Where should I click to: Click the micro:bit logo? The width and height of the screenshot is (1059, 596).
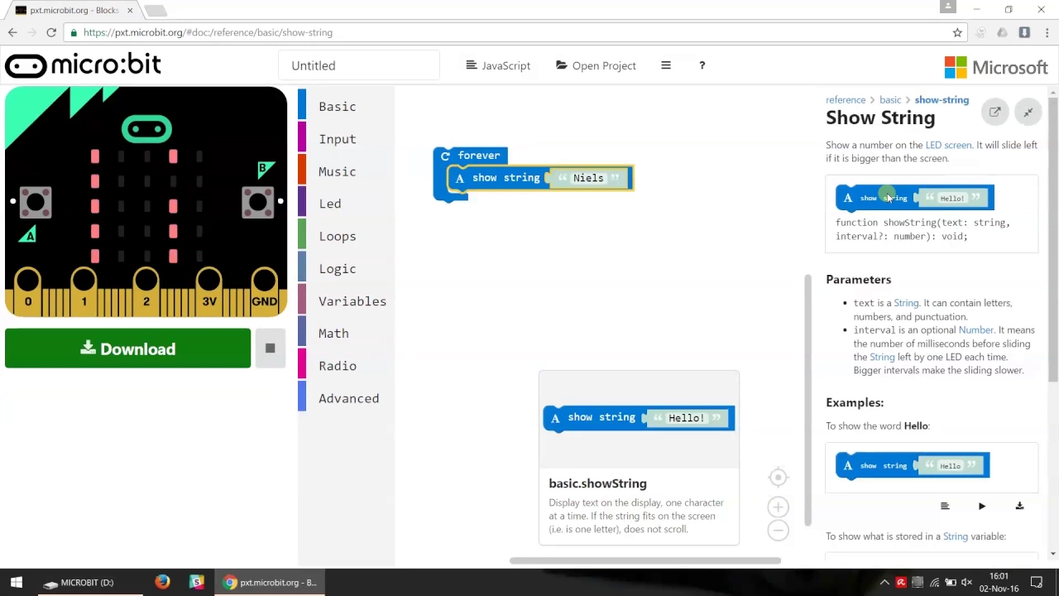tap(83, 65)
